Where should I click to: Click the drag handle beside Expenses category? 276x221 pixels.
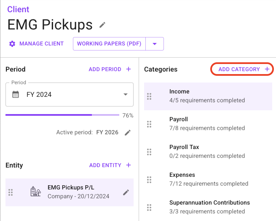coord(149,180)
